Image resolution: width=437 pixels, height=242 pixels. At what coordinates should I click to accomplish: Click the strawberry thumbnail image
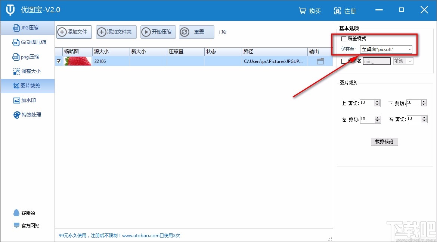(78, 61)
